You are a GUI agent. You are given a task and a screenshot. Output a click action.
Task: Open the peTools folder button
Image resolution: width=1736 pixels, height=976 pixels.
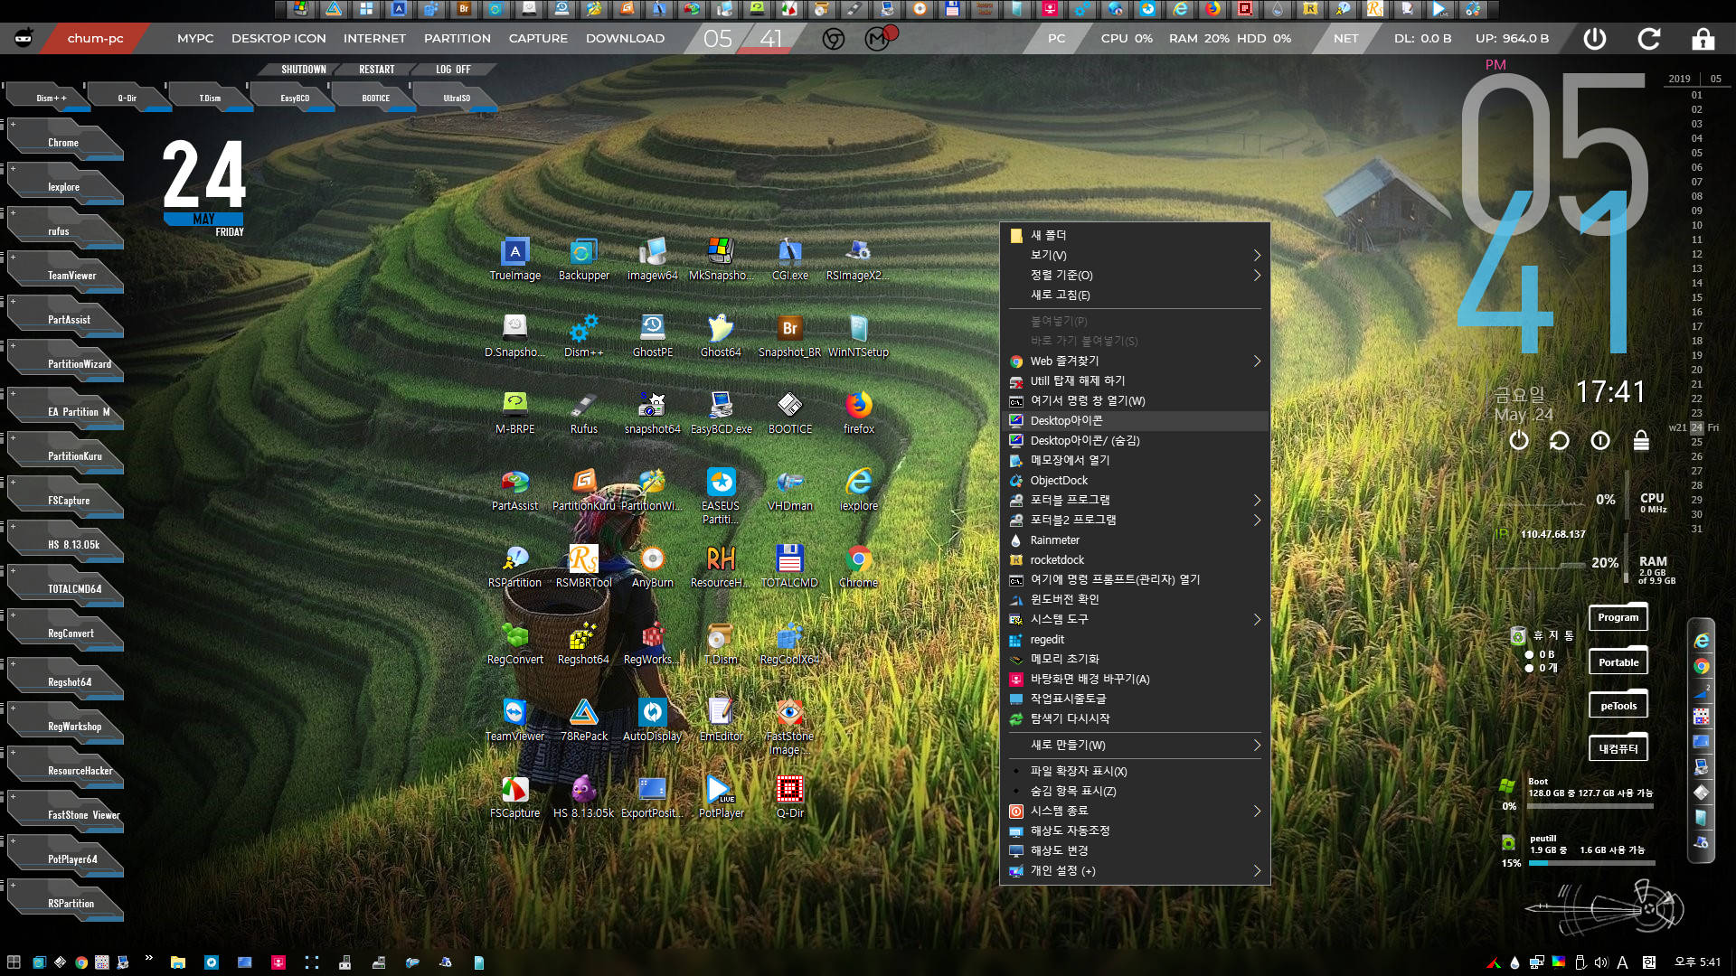1618,706
